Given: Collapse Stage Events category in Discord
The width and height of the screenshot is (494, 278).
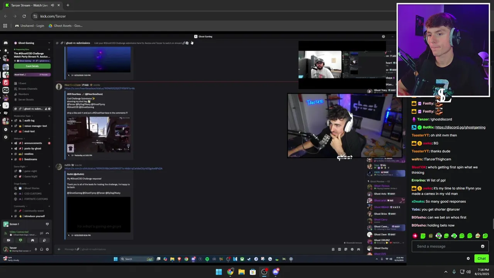Looking at the screenshot, I should 20,184.
